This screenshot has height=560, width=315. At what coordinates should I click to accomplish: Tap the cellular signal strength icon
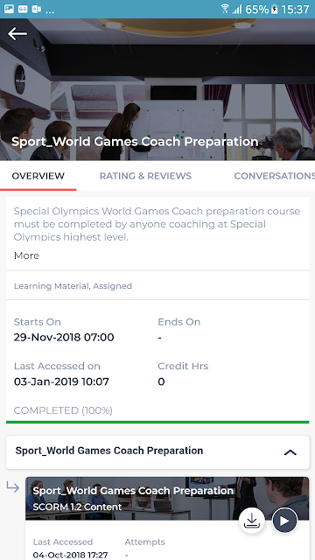click(x=237, y=9)
